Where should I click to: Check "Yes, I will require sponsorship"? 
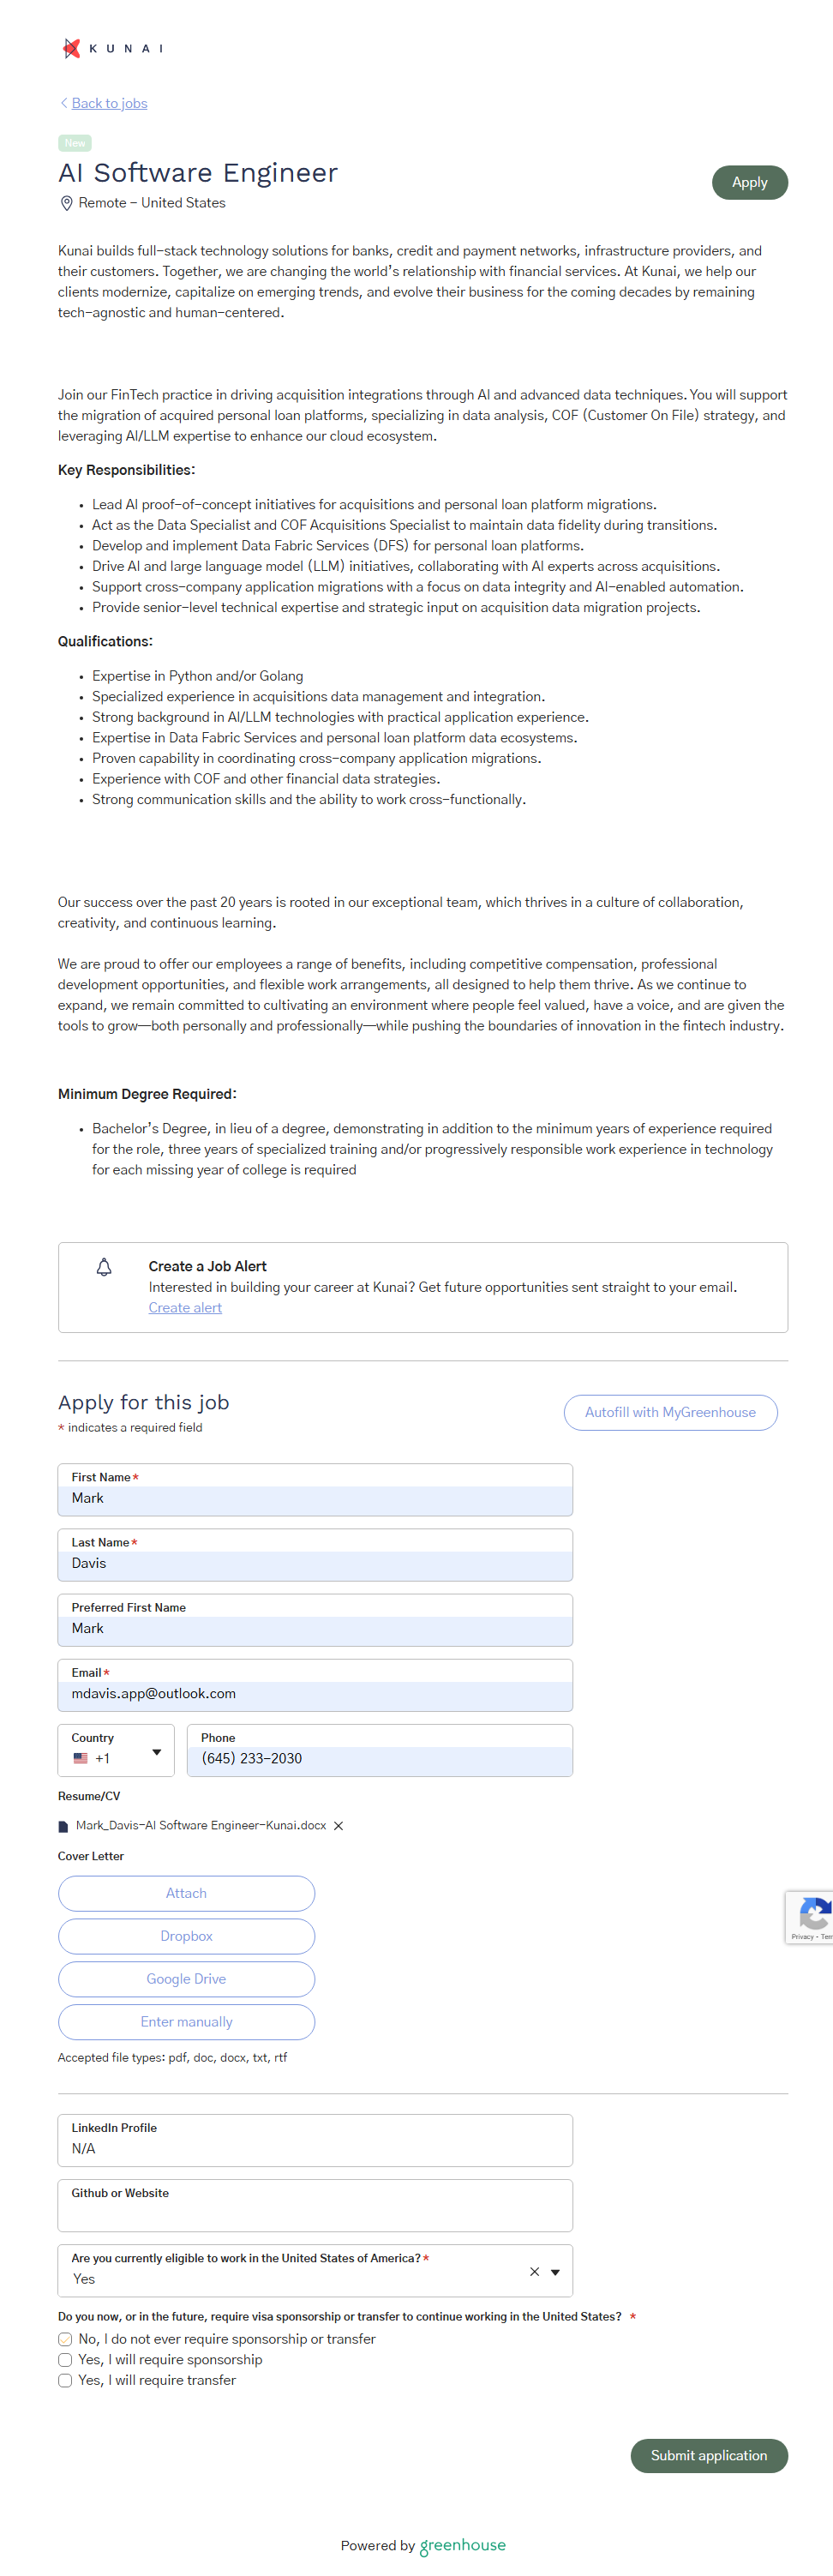coord(65,2360)
